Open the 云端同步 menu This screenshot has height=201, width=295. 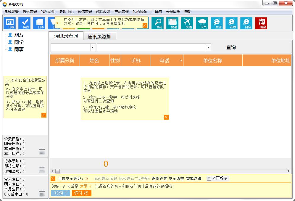tap(173, 12)
